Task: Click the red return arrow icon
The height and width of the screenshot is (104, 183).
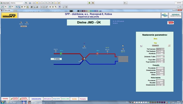Action: click(170, 23)
